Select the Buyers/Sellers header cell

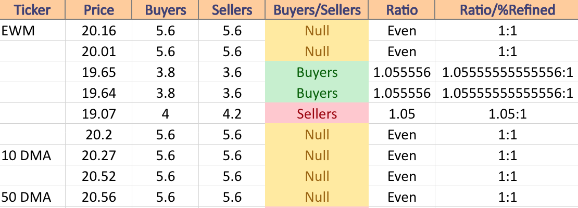(x=317, y=9)
